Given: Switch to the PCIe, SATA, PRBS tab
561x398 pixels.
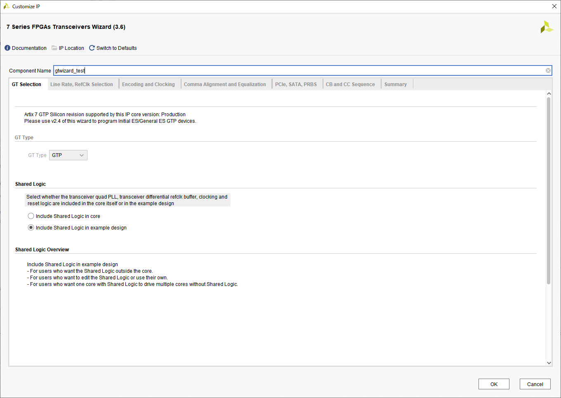Looking at the screenshot, I should [x=296, y=84].
